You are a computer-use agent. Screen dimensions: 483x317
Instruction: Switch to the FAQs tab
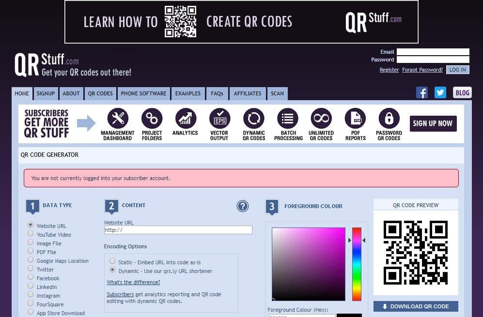tap(217, 93)
